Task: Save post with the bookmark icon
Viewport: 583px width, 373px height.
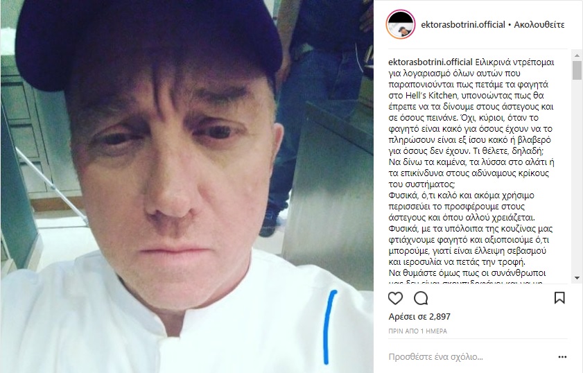Action: point(559,298)
